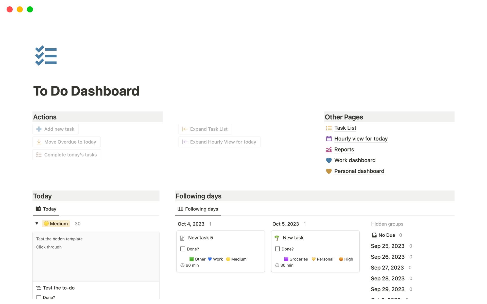Viewport: 487px width, 304px height.
Task: Expand the Sep 25, 2023 hidden group
Action: point(387,246)
